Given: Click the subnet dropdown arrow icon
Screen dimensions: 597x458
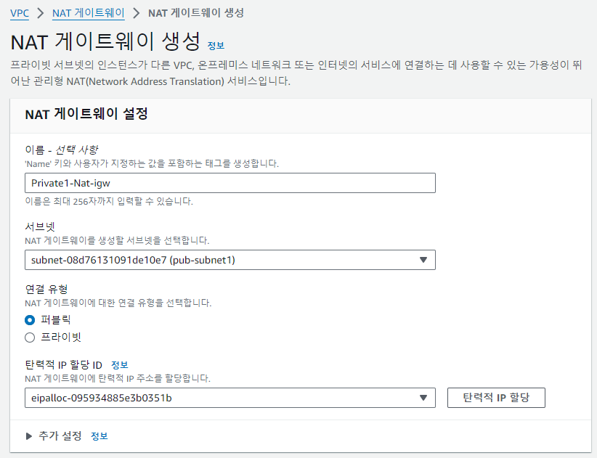Looking at the screenshot, I should tap(423, 260).
